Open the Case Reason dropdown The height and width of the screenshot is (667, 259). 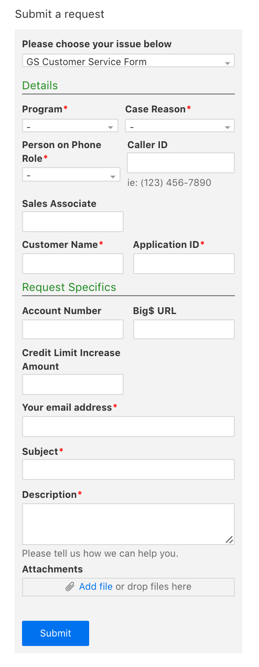(x=180, y=126)
